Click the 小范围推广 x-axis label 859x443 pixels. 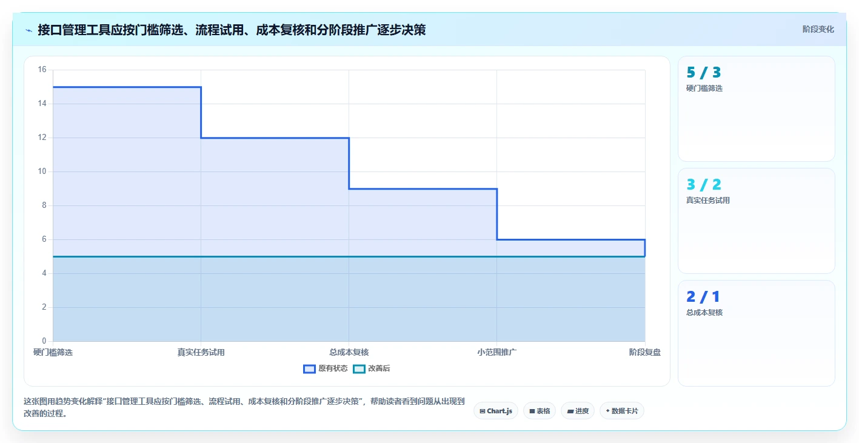[496, 352]
